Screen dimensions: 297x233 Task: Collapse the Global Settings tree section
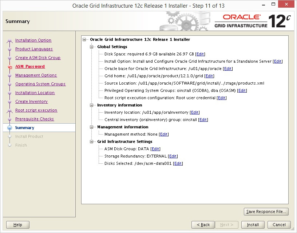pyautogui.click(x=91, y=47)
